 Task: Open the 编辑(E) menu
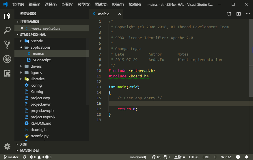[x=34, y=5]
